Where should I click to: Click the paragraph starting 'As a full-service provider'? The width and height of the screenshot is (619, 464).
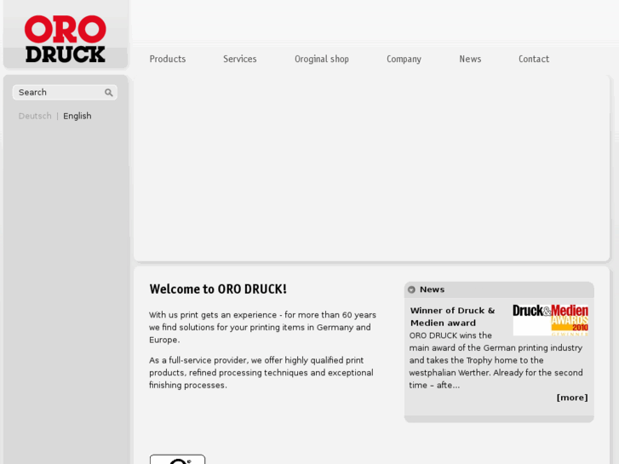click(261, 373)
